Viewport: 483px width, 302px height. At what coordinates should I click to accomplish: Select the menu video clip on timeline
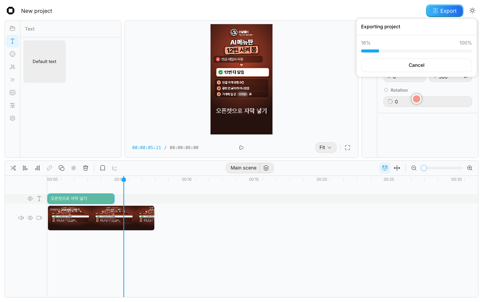[101, 218]
